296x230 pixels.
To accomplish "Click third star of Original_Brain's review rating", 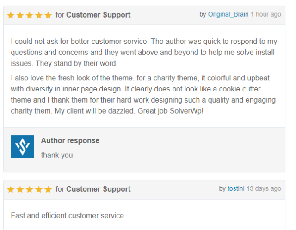I will pos(30,15).
